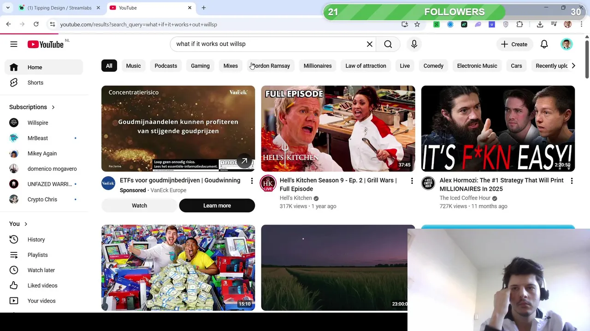Click the browser address bar URL

click(138, 24)
